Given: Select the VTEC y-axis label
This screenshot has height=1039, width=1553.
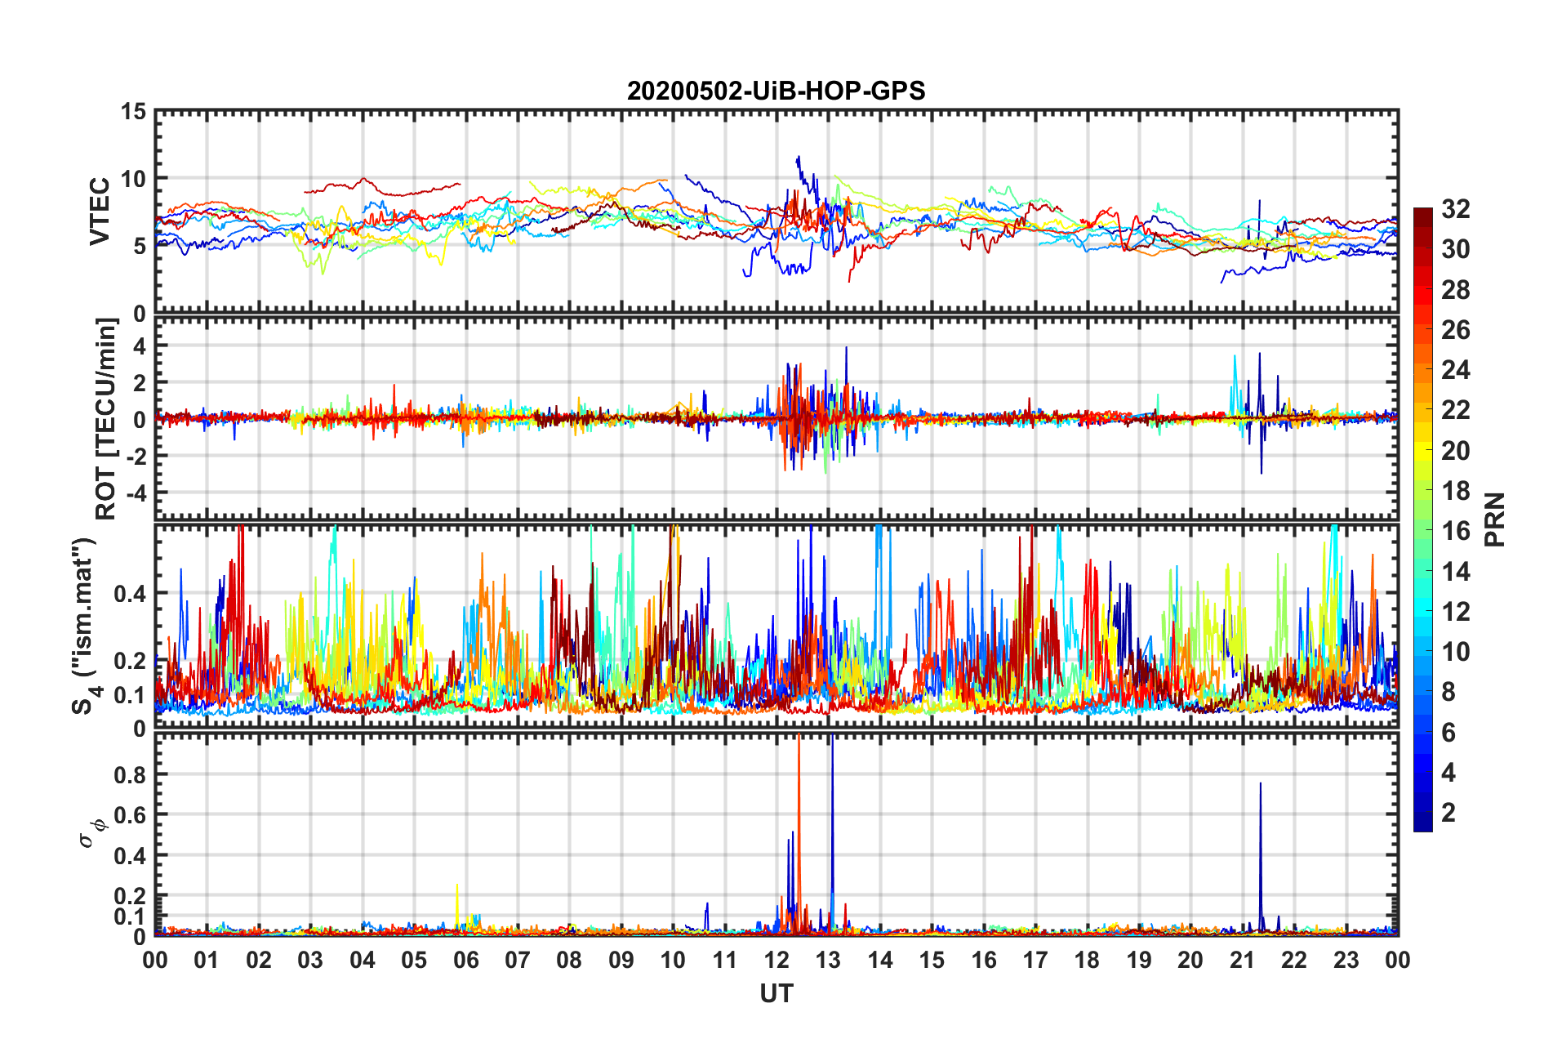Looking at the screenshot, I should 100,211.
